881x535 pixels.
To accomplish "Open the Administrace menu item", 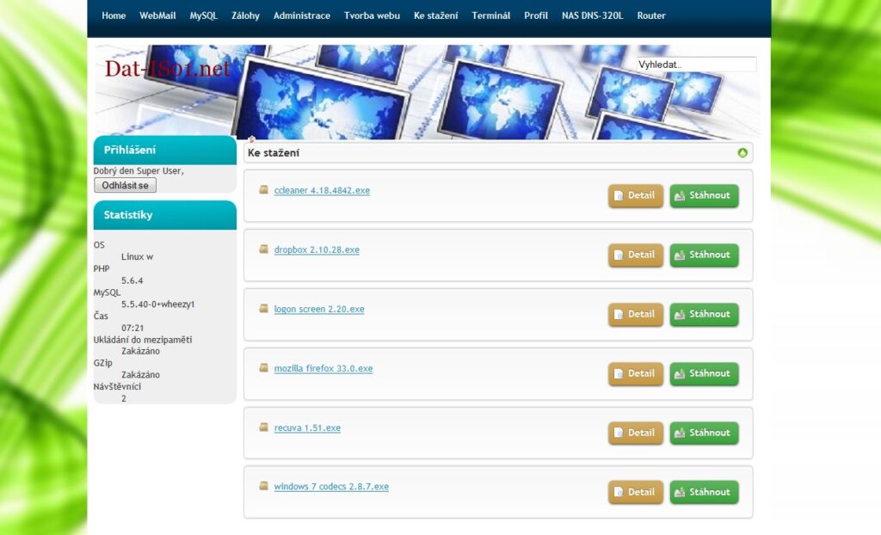I will pos(301,15).
